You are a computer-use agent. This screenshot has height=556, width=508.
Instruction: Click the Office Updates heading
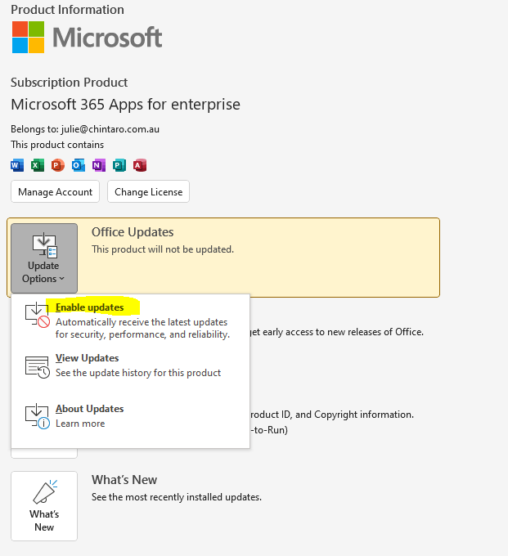(133, 232)
